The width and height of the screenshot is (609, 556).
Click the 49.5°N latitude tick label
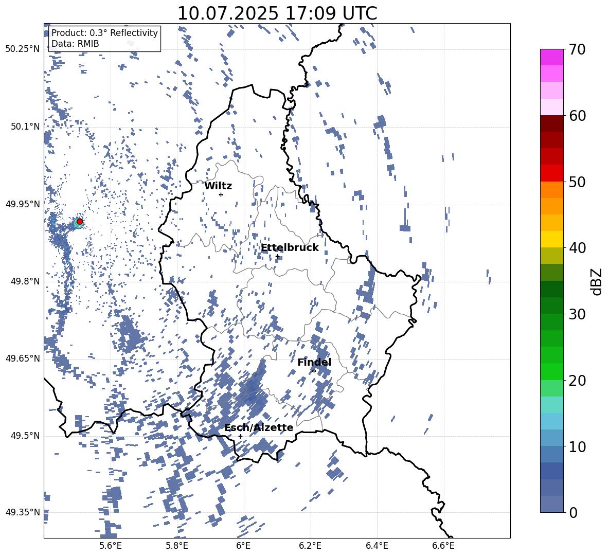(26, 436)
